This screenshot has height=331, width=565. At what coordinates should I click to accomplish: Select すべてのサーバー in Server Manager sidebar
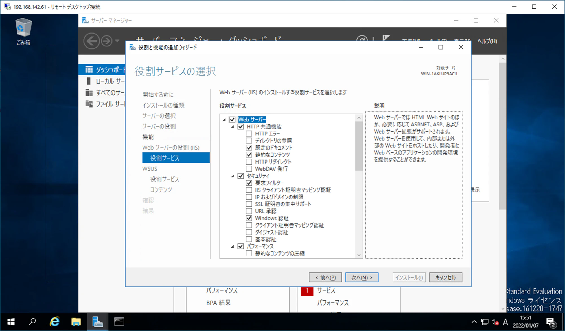(x=102, y=93)
